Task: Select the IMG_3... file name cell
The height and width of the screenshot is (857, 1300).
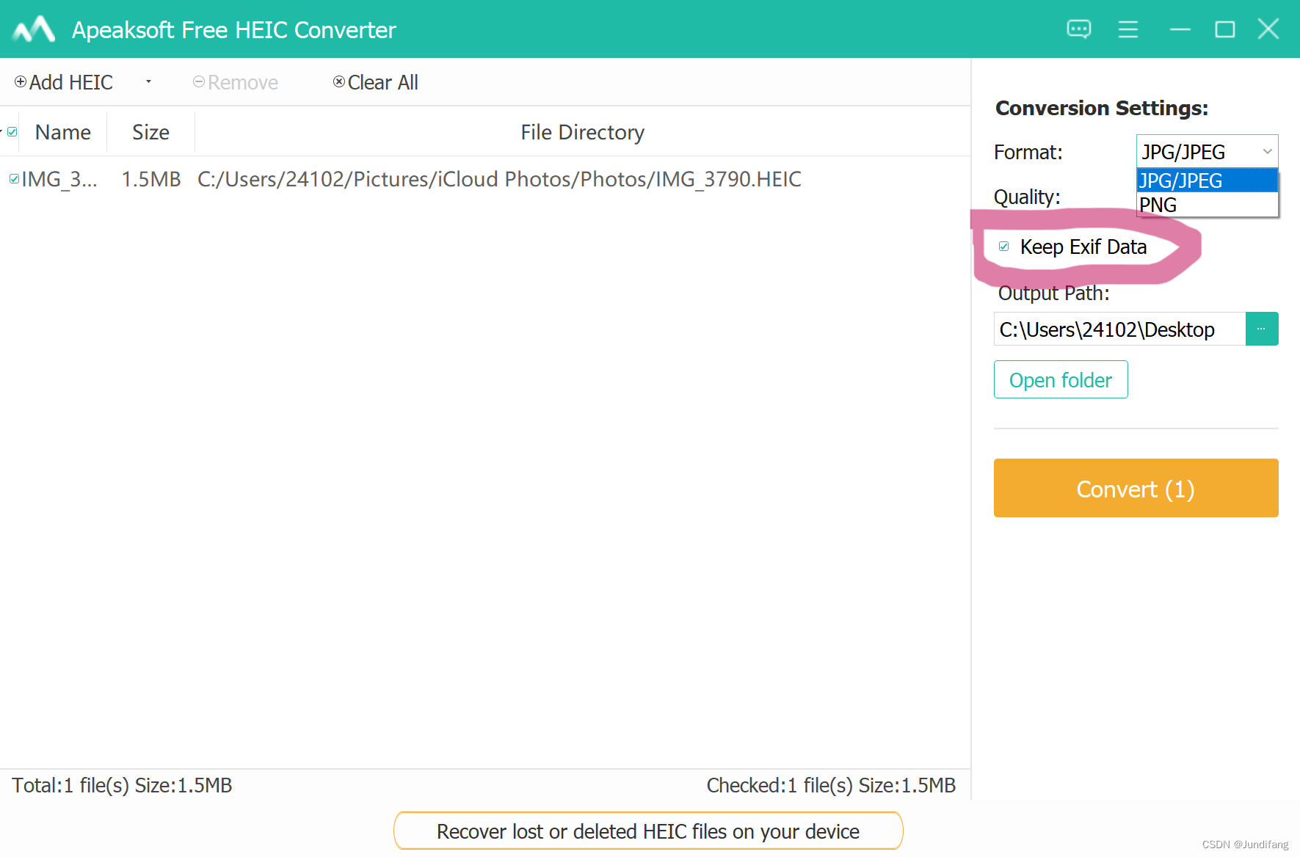Action: coord(59,179)
